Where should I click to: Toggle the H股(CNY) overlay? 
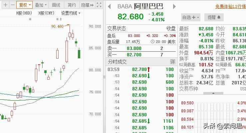pyautogui.click(x=46, y=13)
